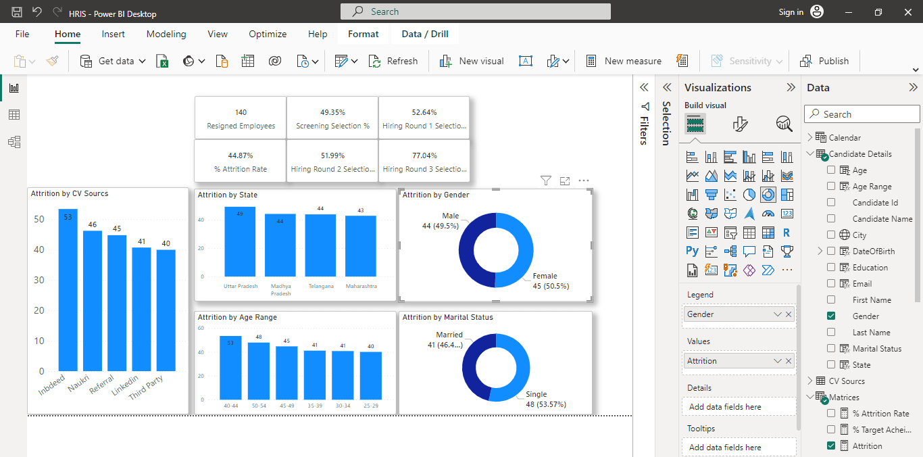Open the Analytics pane magnifier icon
The image size is (923, 457).
[784, 124]
